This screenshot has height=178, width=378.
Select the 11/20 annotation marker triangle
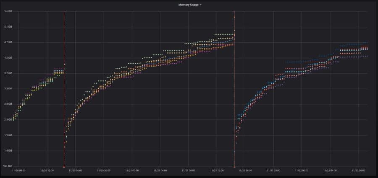[x=64, y=166]
